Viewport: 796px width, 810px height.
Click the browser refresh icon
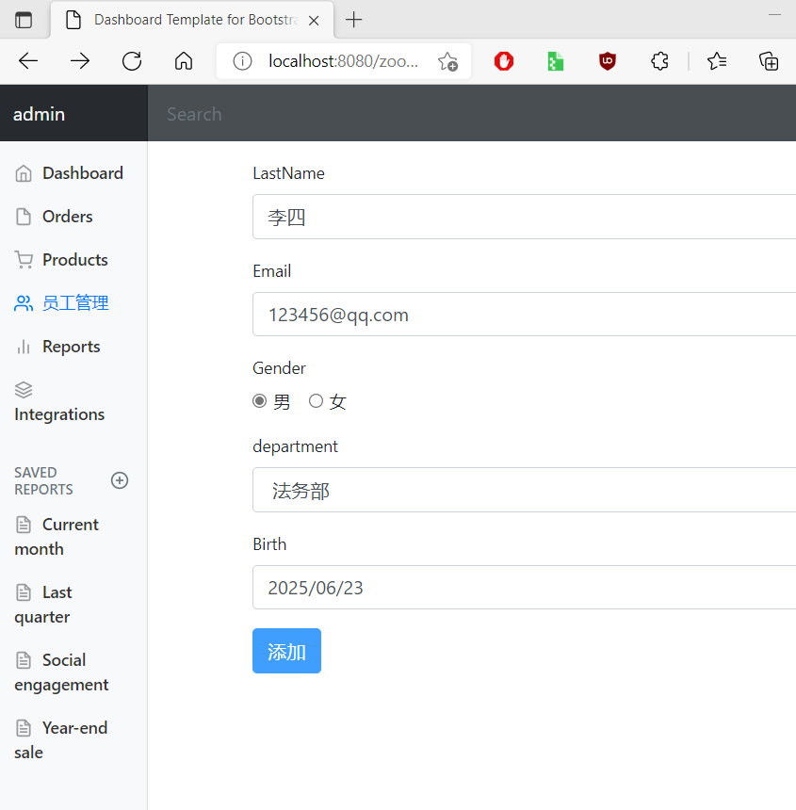[x=132, y=61]
